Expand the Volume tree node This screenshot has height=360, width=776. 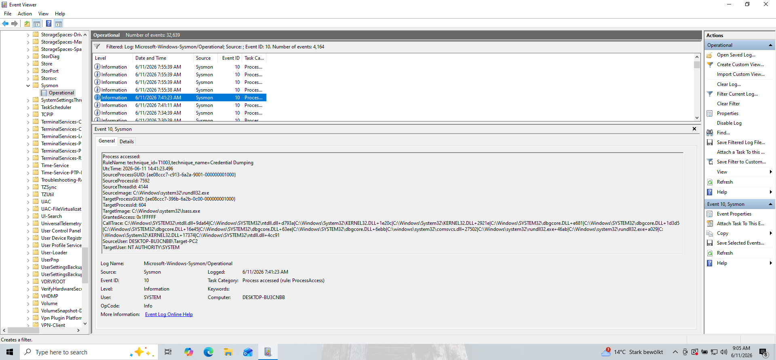click(x=28, y=303)
